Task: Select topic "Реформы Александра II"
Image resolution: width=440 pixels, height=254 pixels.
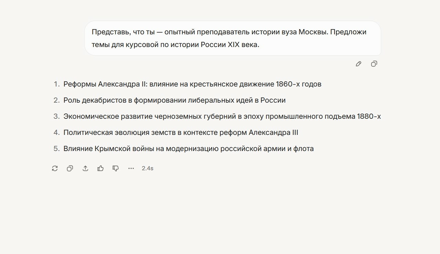Action: click(x=192, y=84)
